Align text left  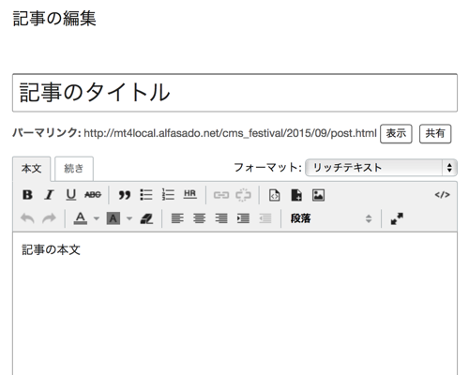[x=177, y=218]
